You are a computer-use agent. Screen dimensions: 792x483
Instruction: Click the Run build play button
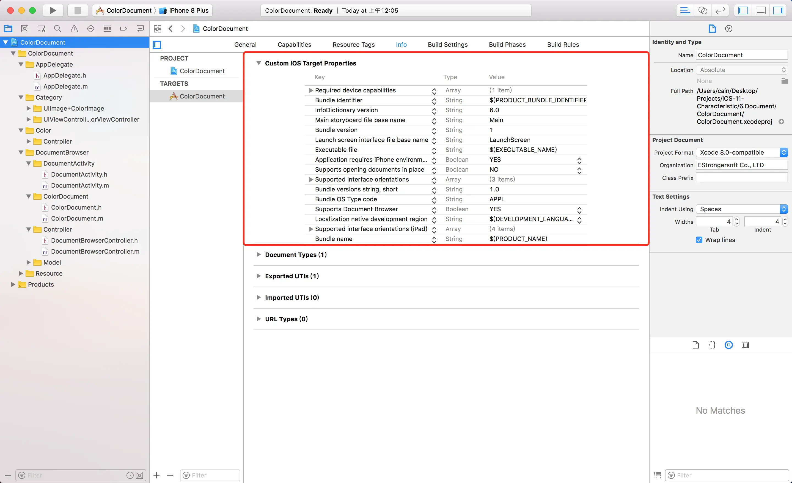click(53, 10)
